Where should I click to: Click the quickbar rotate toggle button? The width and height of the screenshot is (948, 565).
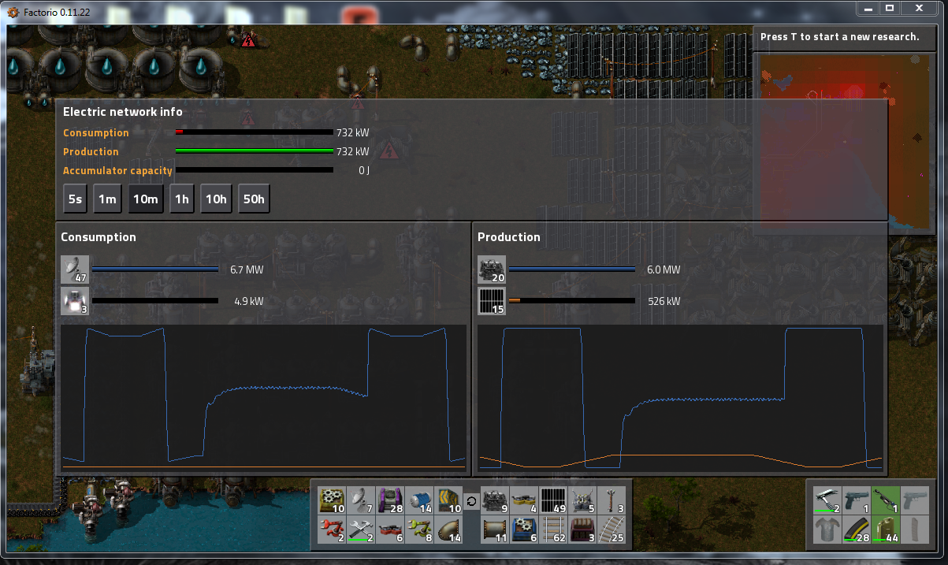pos(472,500)
